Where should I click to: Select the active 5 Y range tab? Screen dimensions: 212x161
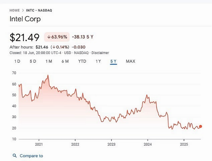(x=113, y=61)
